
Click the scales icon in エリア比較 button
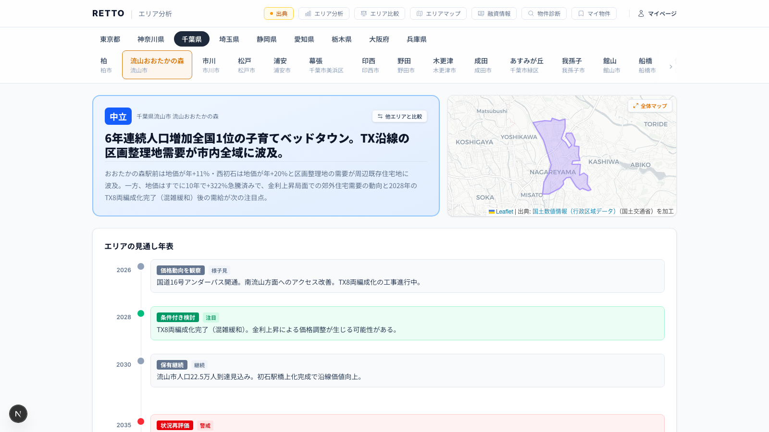[364, 13]
